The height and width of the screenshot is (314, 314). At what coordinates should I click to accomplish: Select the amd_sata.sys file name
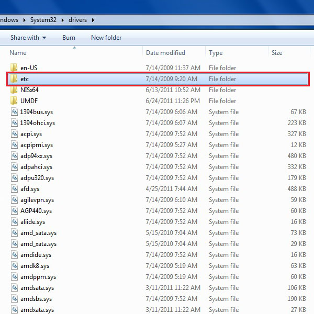[38, 233]
